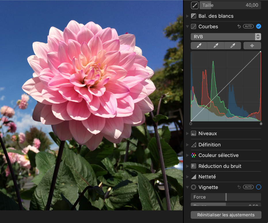Enable the Vignette adjustment circle
This screenshot has width=268, height=223.
click(259, 187)
